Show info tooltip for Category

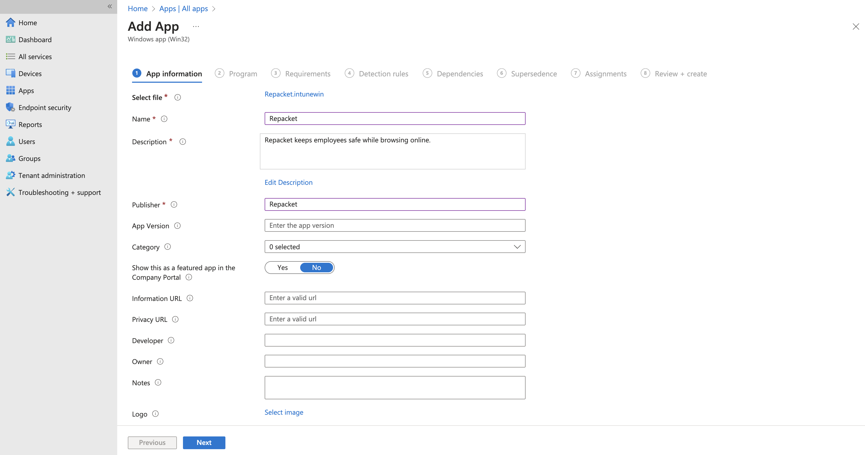pos(168,247)
